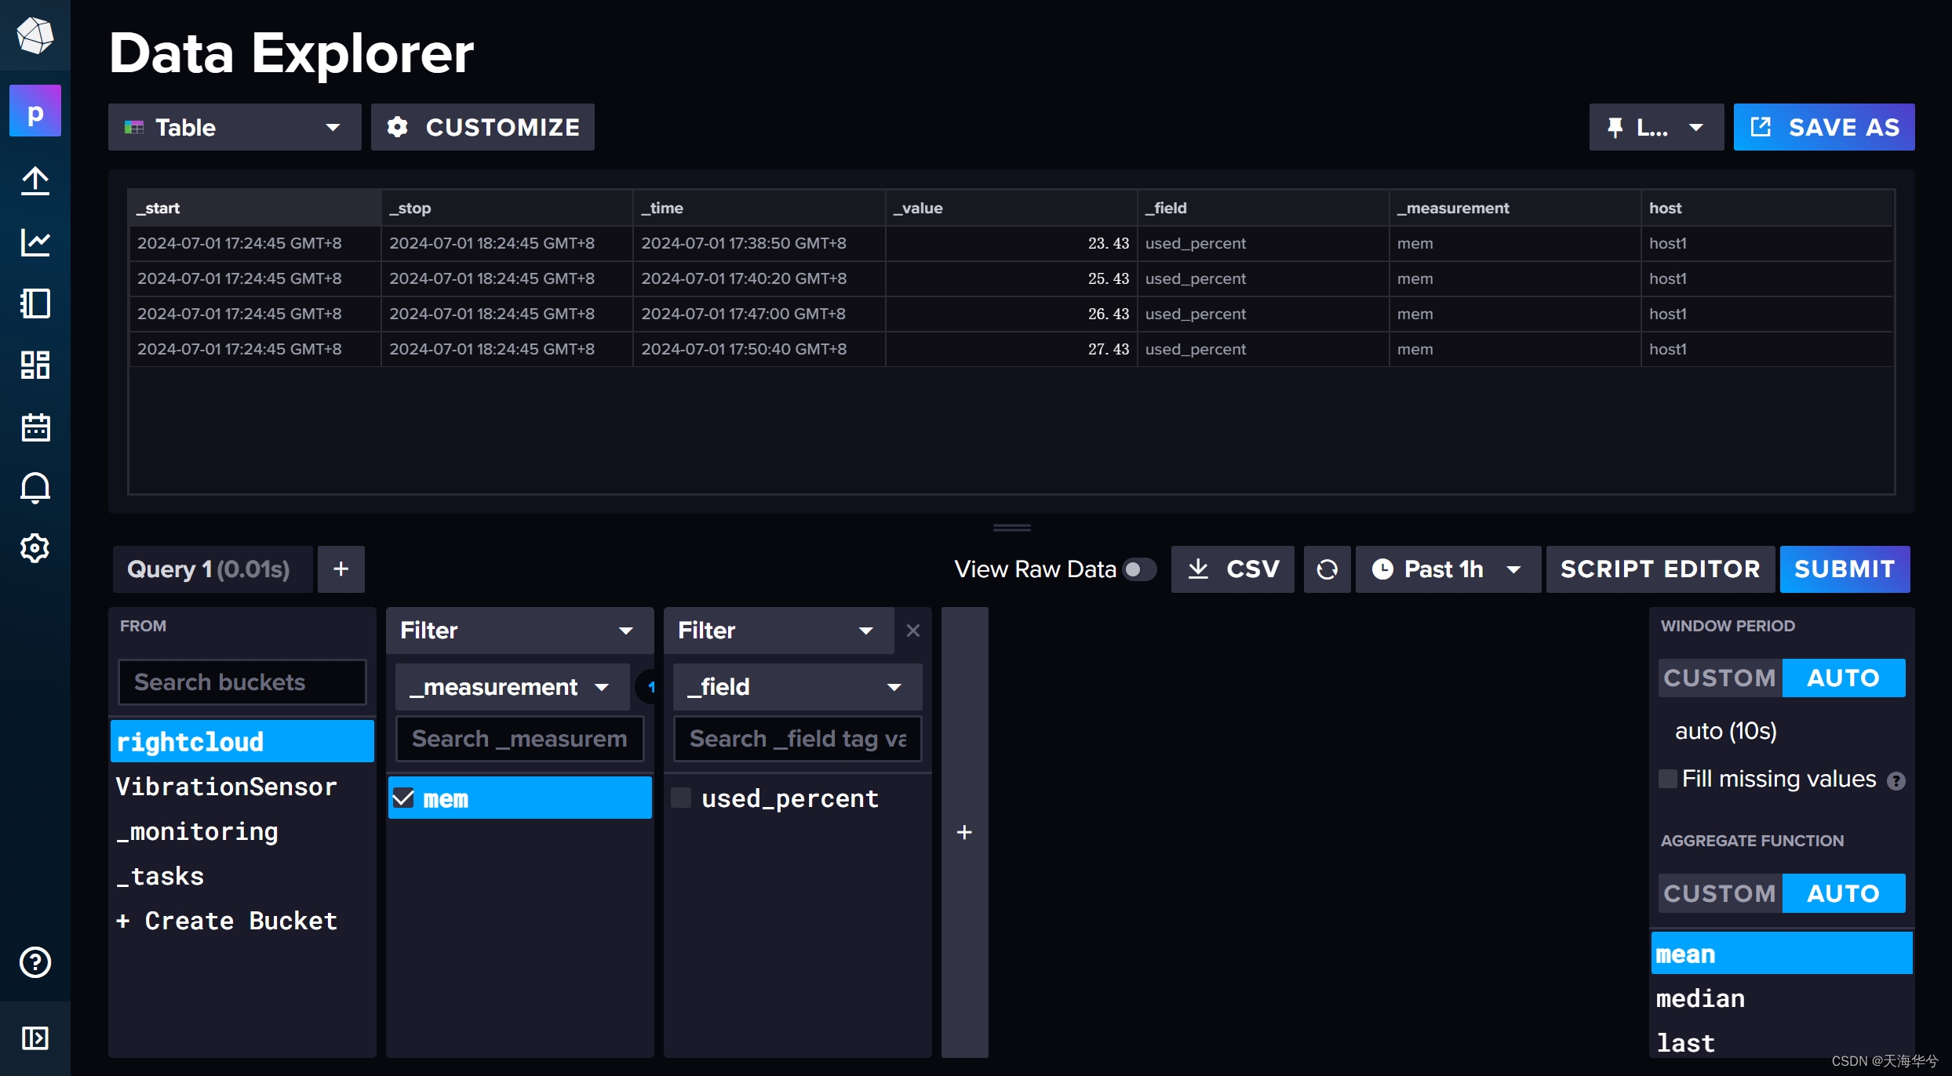Click the SUBMIT button

click(x=1844, y=569)
